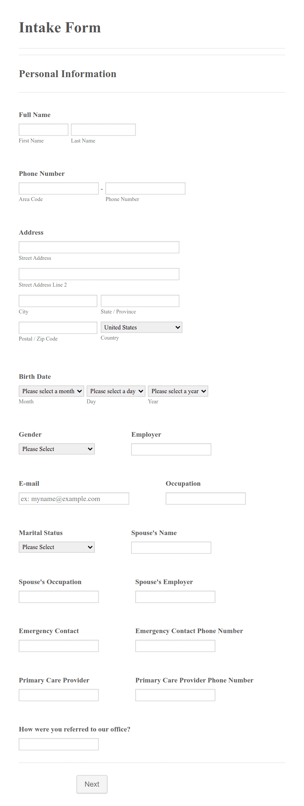Click the First Name input field

tap(43, 129)
